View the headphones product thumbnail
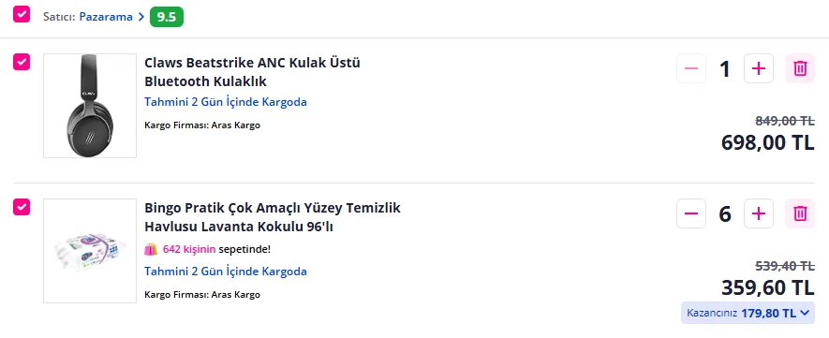The image size is (829, 338). (x=90, y=106)
